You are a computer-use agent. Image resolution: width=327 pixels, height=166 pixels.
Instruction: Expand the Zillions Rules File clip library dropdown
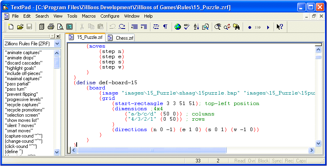57,43
